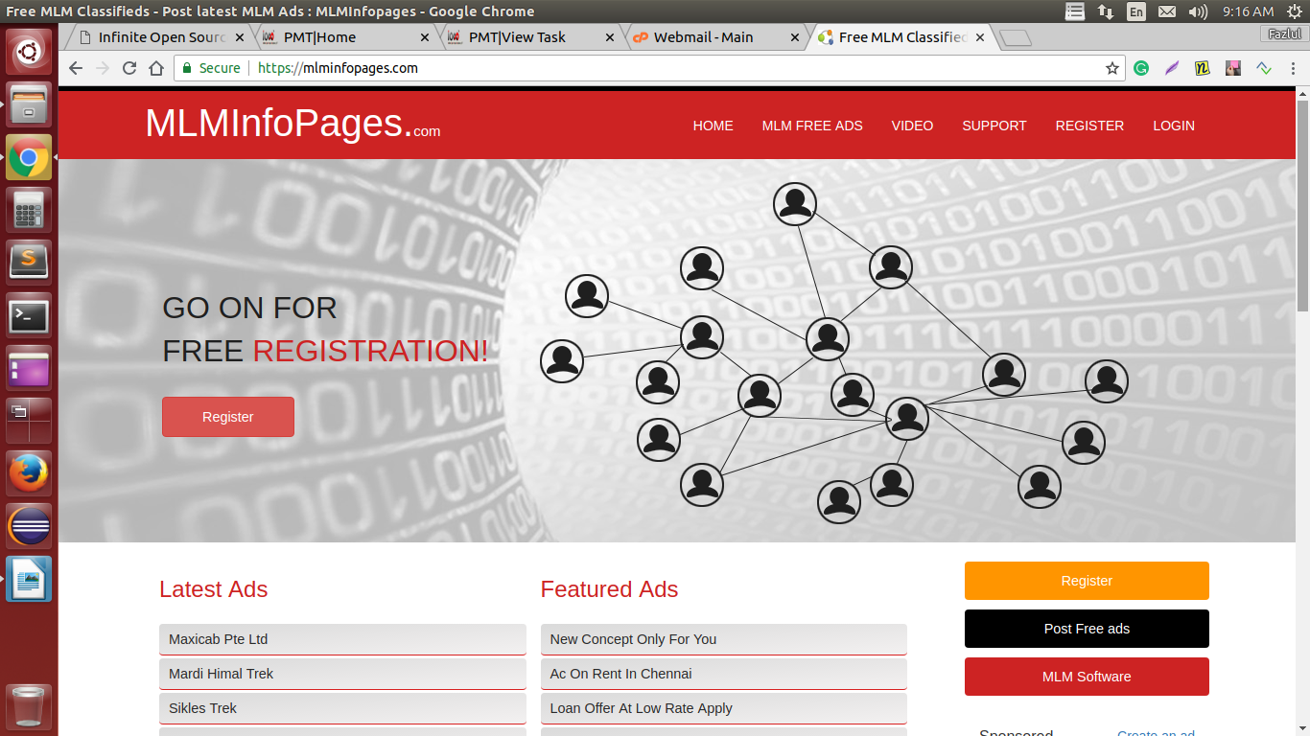Click the orange Register sidebar button

coord(1087,581)
